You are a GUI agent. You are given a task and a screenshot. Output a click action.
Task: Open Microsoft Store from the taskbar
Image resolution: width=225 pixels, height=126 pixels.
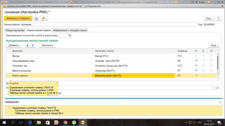click(x=48, y=122)
